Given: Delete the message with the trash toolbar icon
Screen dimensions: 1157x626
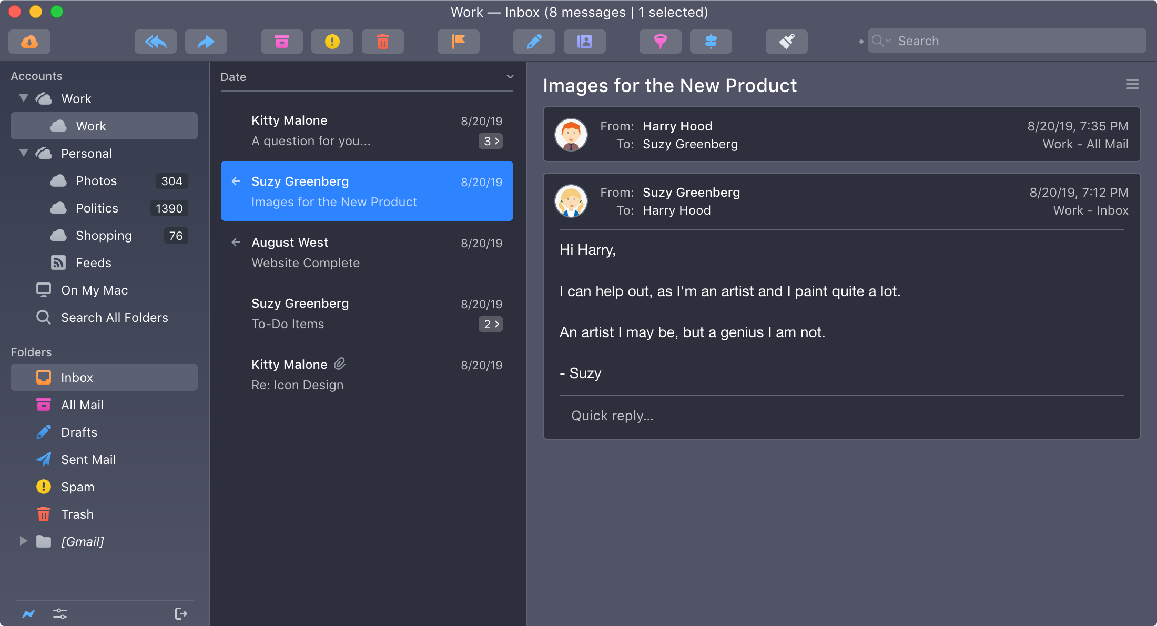Looking at the screenshot, I should pyautogui.click(x=382, y=42).
